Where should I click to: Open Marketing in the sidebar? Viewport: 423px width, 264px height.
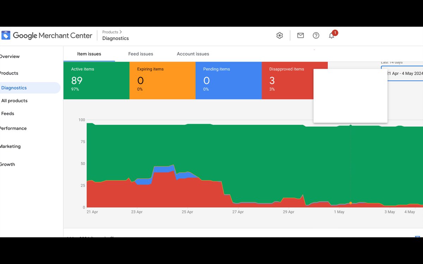[10, 146]
